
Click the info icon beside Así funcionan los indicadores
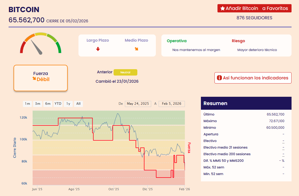tap(219, 78)
